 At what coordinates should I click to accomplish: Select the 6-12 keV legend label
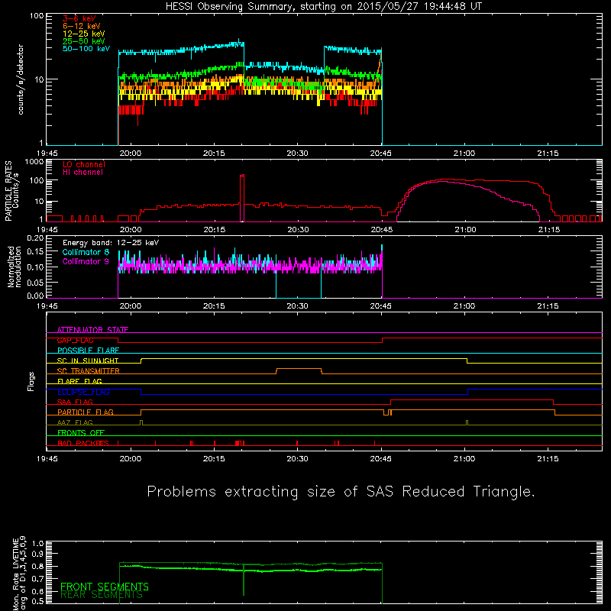pyautogui.click(x=82, y=26)
